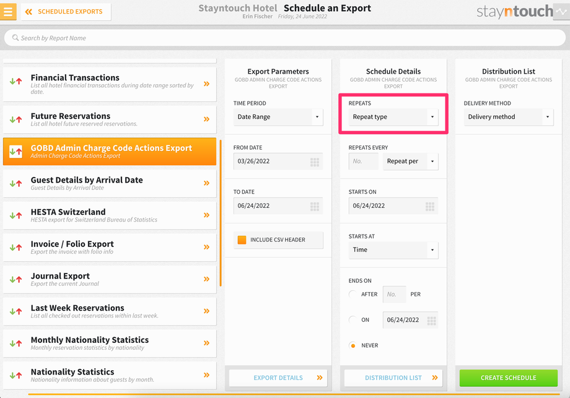Click the Distribution List button
Image resolution: width=570 pixels, height=398 pixels.
click(393, 378)
